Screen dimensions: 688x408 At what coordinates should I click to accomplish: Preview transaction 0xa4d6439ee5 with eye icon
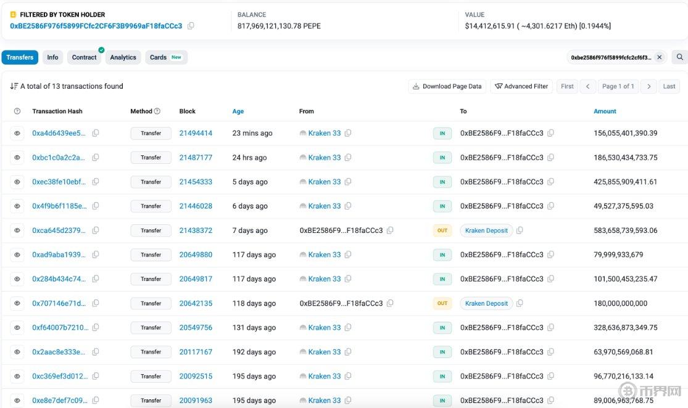point(17,133)
